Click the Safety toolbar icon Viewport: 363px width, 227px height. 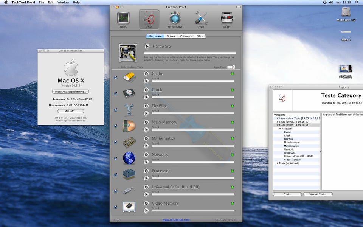pos(226,19)
